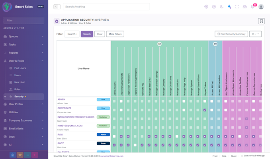Toggle Approve Ticket Agent replies checkbox for ROOT

click(x=135, y=145)
